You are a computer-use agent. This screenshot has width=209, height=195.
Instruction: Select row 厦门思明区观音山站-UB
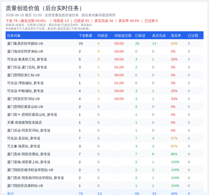click(x=104, y=107)
